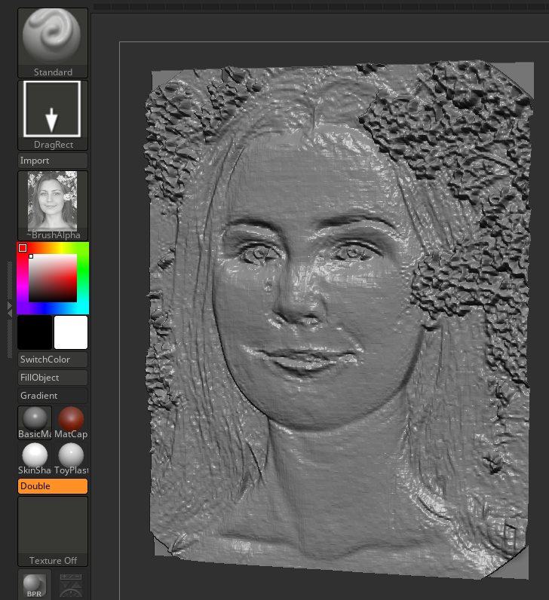Choose the BasicMaterial sphere
The image size is (549, 600).
(x=35, y=421)
